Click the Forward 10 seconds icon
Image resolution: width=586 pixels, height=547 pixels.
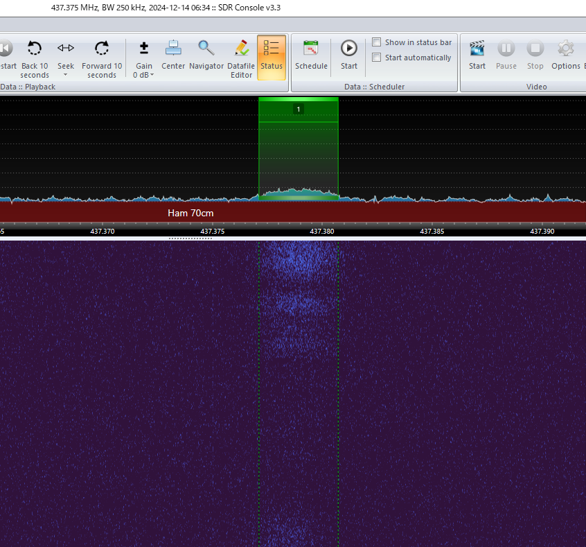click(102, 48)
